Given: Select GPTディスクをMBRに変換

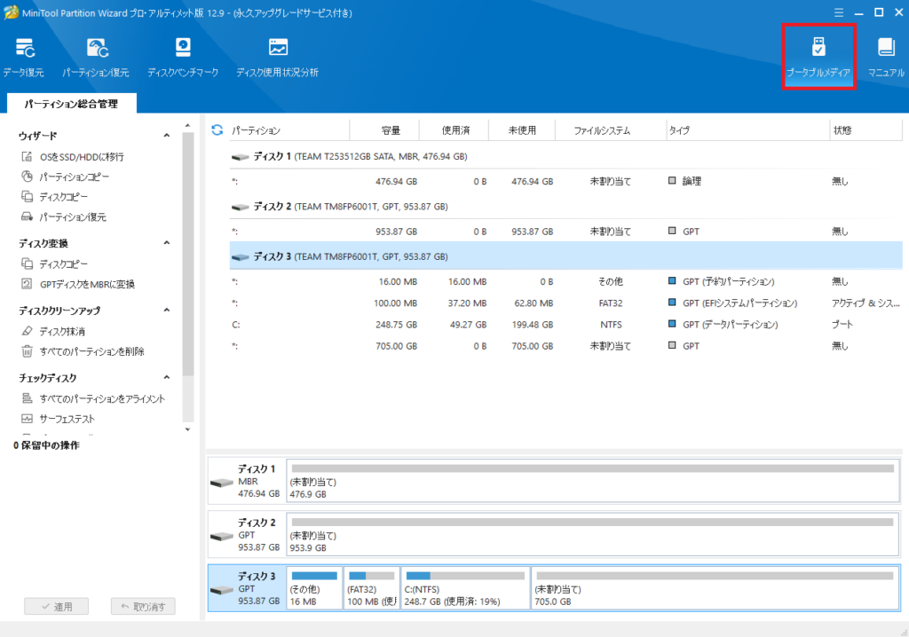Looking at the screenshot, I should pos(87,284).
